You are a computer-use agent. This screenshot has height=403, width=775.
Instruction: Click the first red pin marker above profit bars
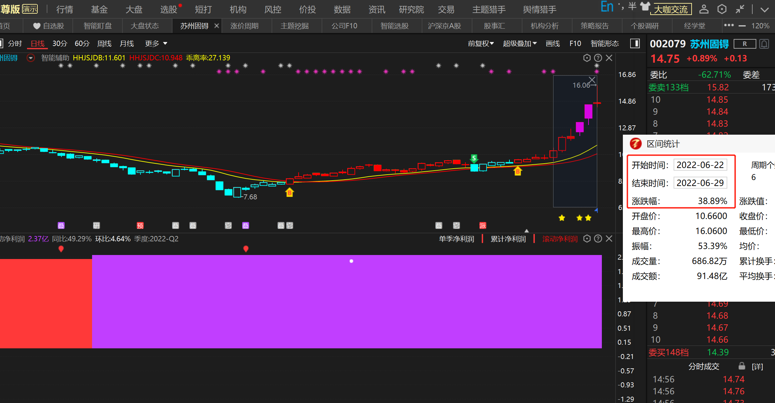click(x=61, y=249)
